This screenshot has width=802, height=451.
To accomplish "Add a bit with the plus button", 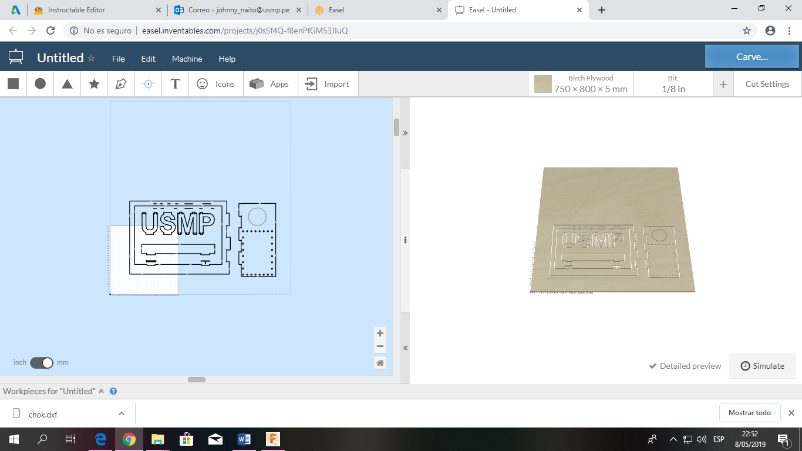I will (x=723, y=84).
